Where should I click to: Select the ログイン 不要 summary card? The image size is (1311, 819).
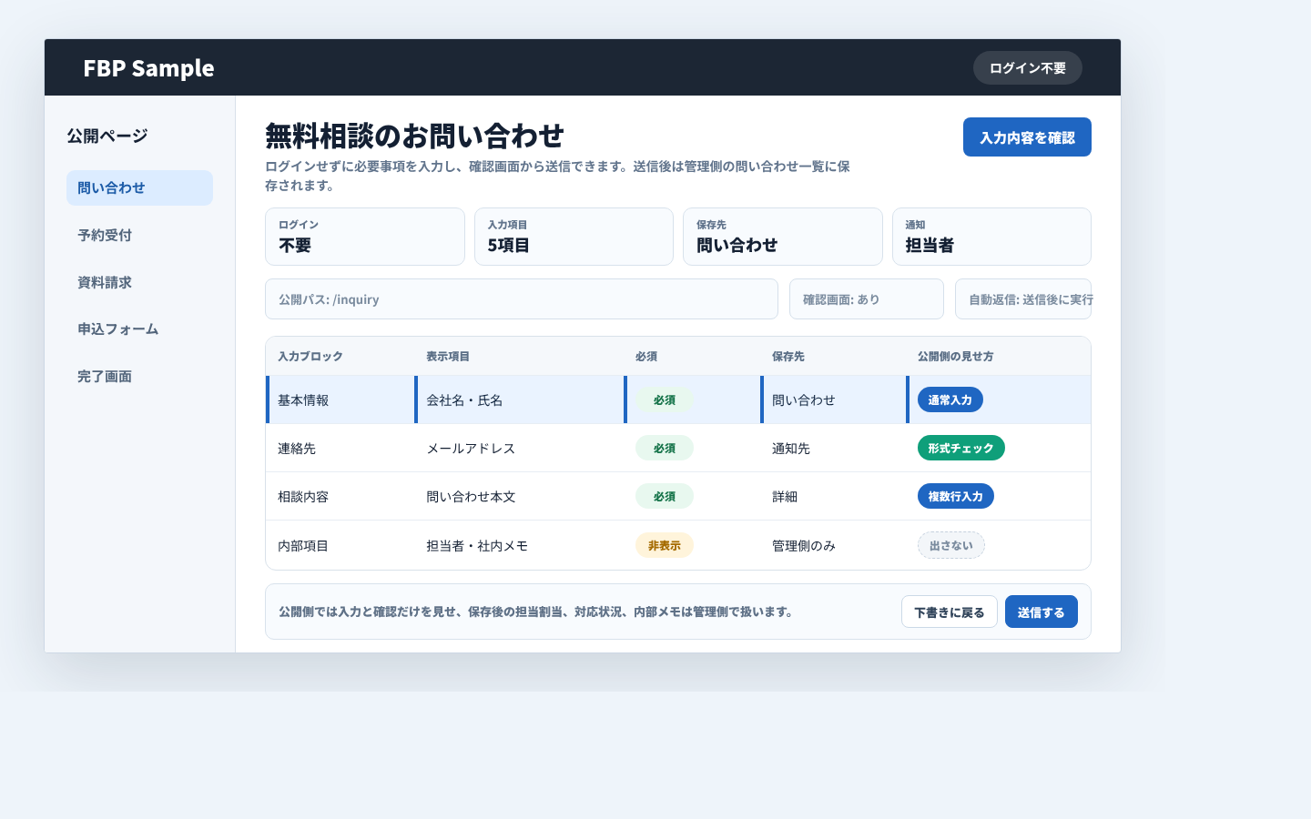tap(364, 237)
